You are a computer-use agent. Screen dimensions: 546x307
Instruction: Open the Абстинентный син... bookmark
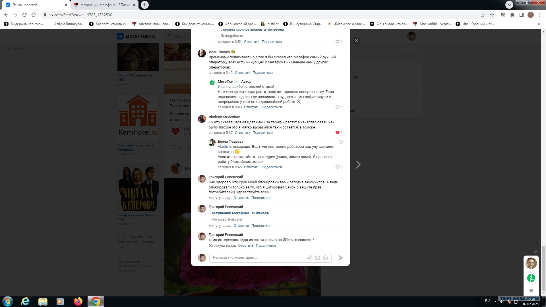(151, 24)
